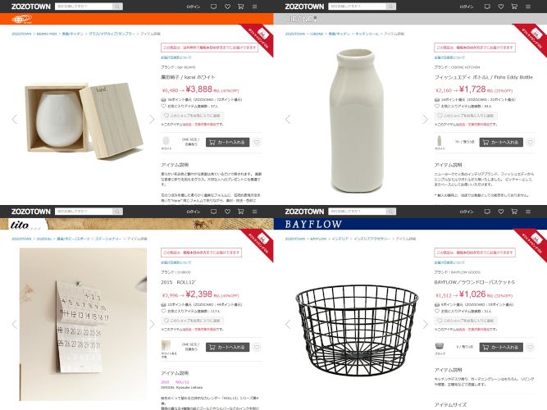Favorite the karai item via heart beside cart button
Screen dimensions: 547x410
[x=257, y=142]
